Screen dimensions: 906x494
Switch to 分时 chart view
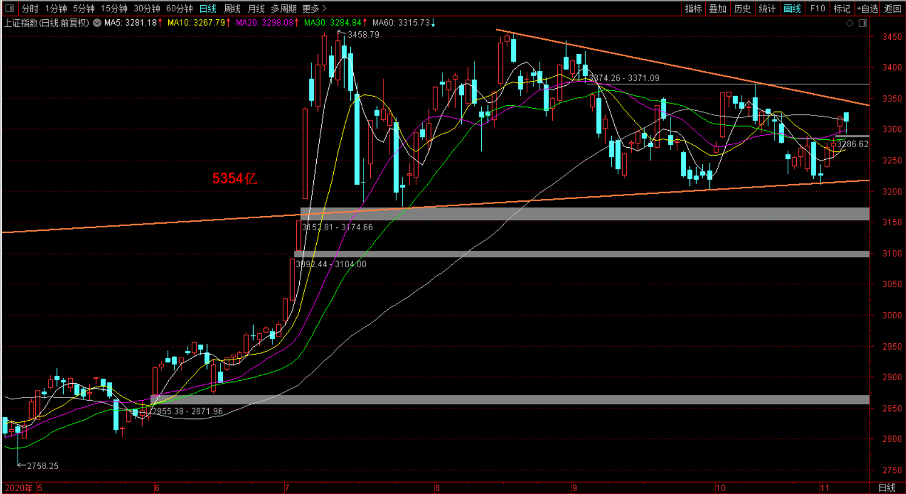[30, 9]
